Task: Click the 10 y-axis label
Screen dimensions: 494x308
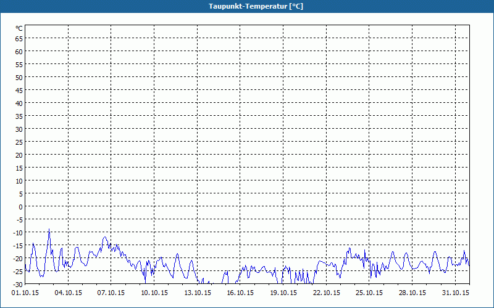Action: (x=19, y=181)
